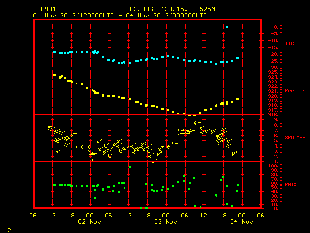Screen dimensions: 310x233
Task: Click the outlier cyan temperature point near 0.0
Action: (227, 27)
